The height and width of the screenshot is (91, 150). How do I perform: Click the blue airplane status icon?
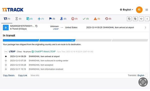click(x=6, y=28)
